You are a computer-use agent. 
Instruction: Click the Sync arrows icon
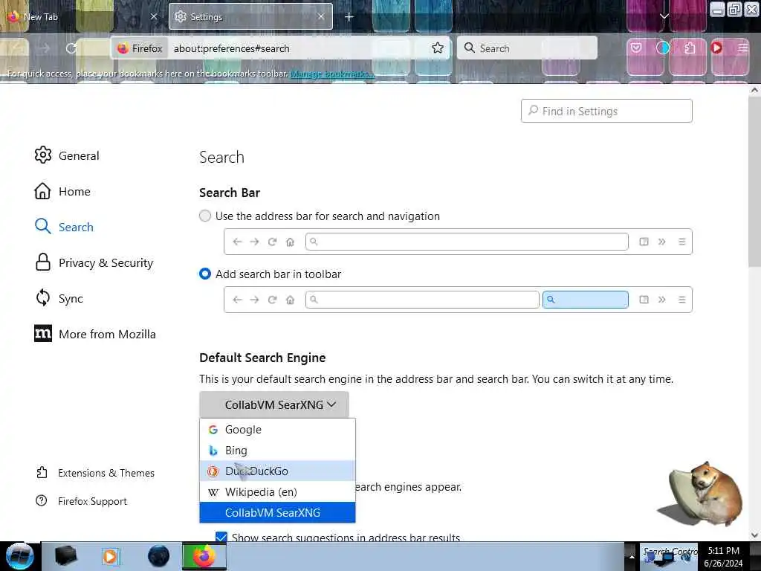click(x=42, y=297)
